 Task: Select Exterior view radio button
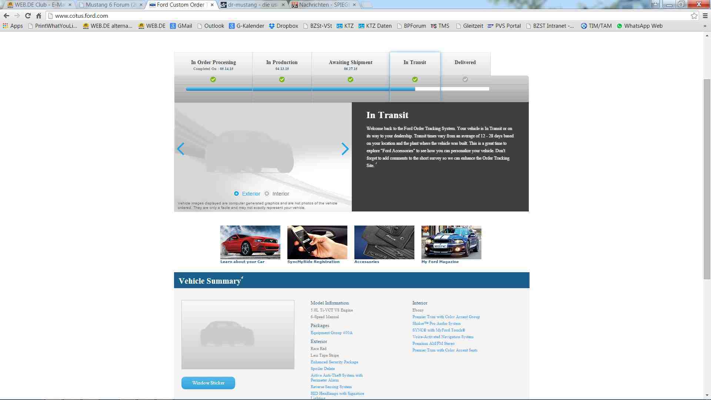236,194
